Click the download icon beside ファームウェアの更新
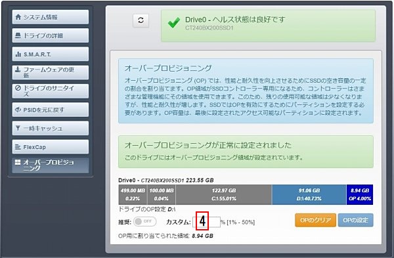 click(x=18, y=70)
